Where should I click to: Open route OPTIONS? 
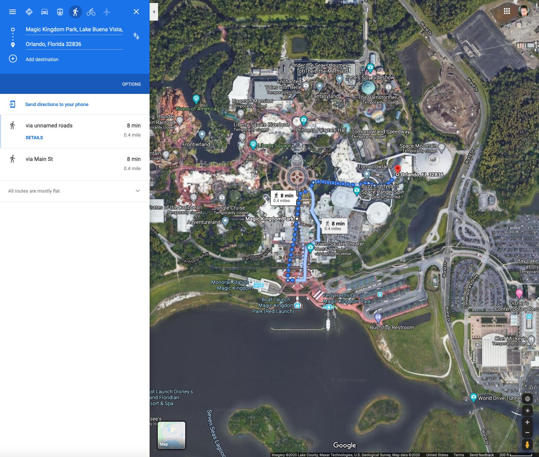[131, 84]
